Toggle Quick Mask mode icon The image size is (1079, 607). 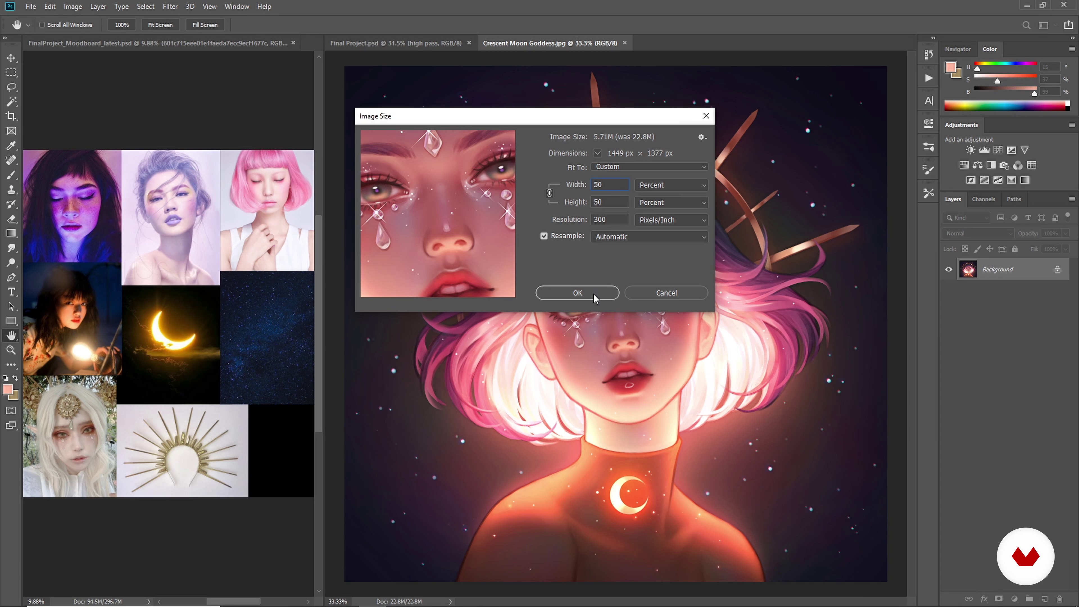[x=11, y=411]
